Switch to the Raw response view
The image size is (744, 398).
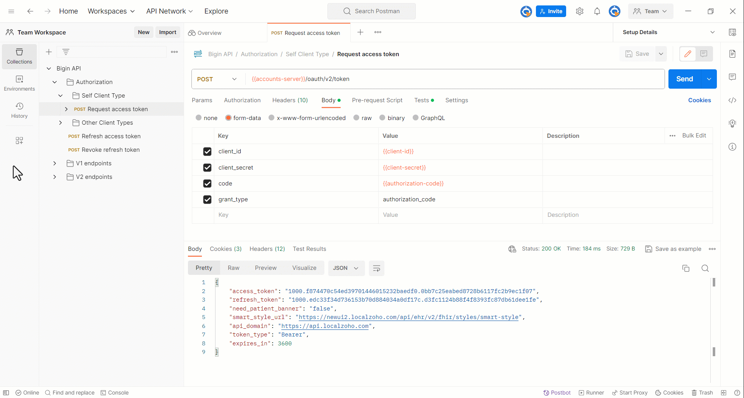[x=233, y=268]
